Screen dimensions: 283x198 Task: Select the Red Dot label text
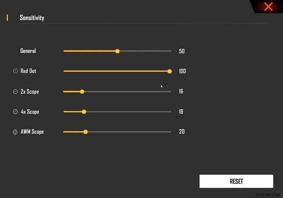click(28, 71)
